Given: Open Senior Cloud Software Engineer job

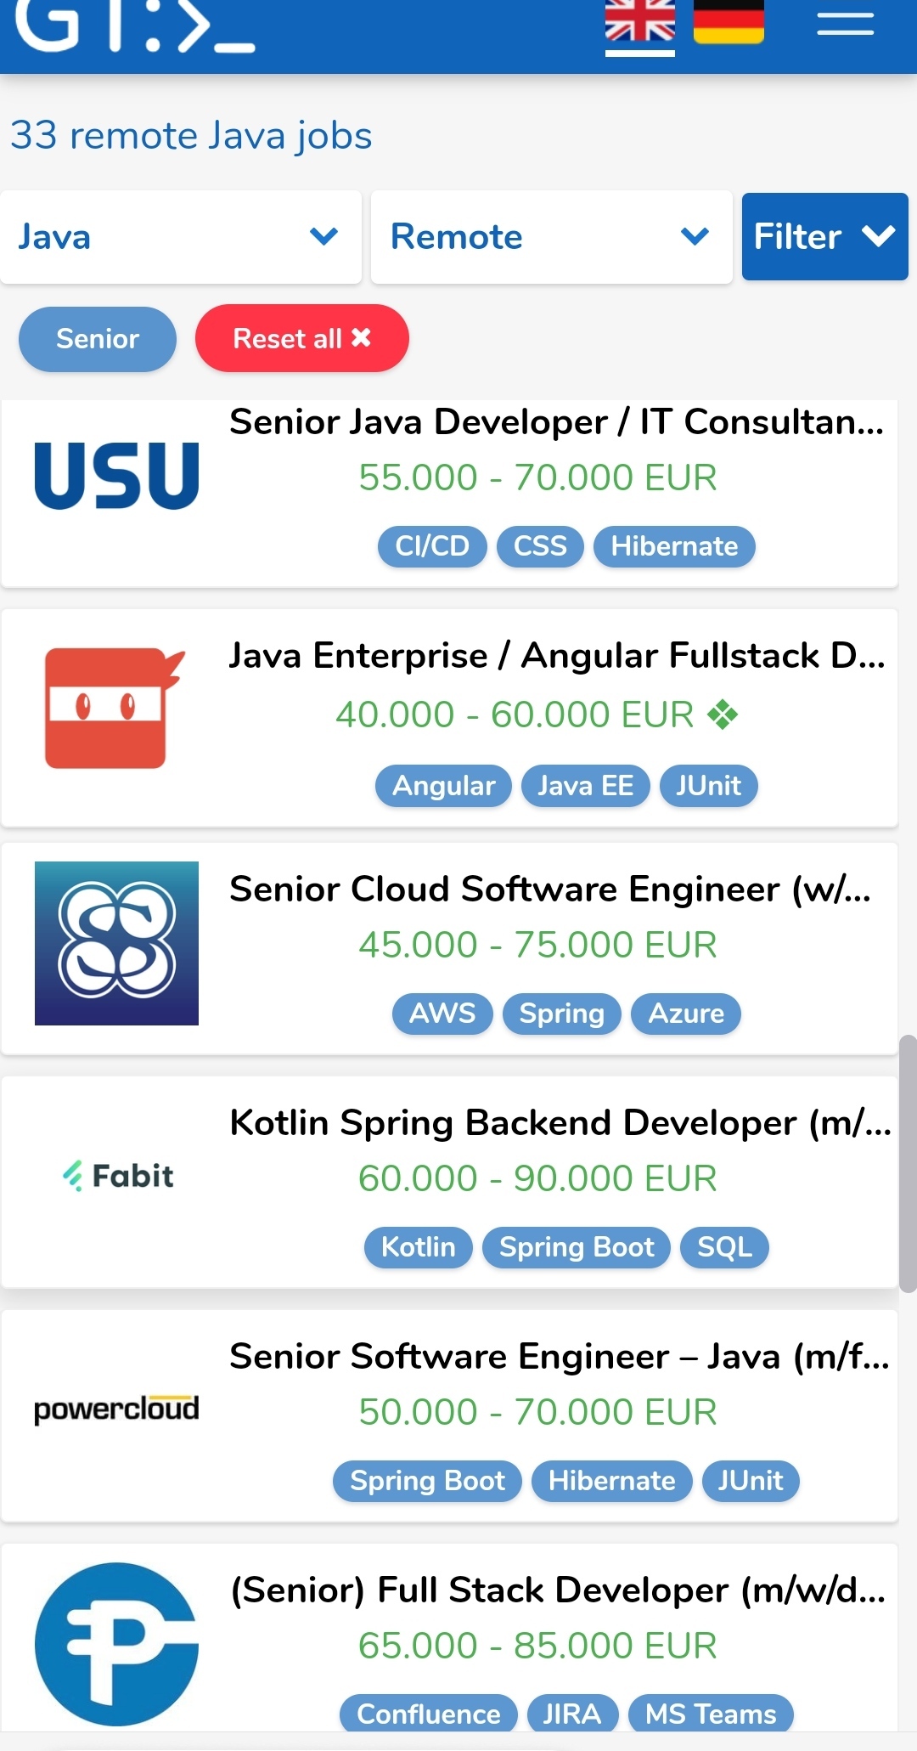Looking at the screenshot, I should coord(550,890).
